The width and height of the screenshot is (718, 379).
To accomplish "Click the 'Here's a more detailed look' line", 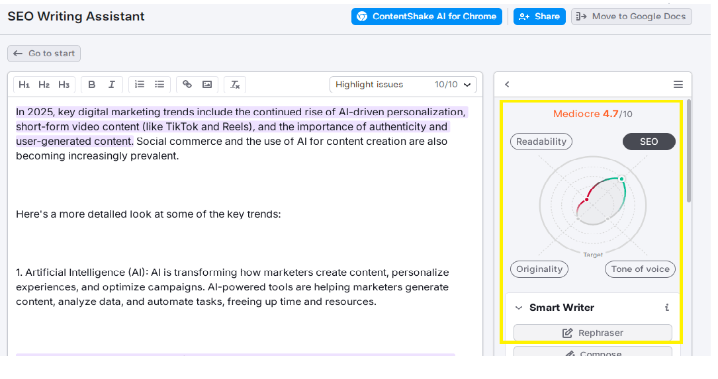I will pos(148,214).
